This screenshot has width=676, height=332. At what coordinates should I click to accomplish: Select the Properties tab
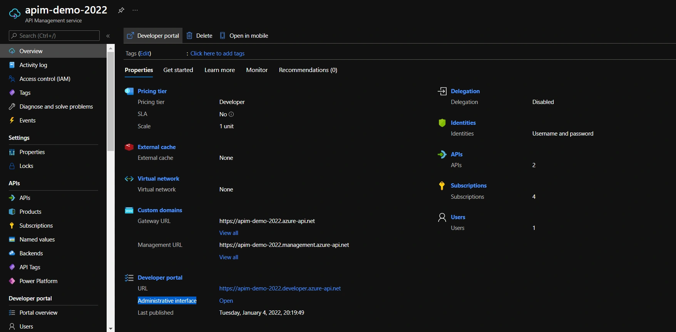click(139, 70)
